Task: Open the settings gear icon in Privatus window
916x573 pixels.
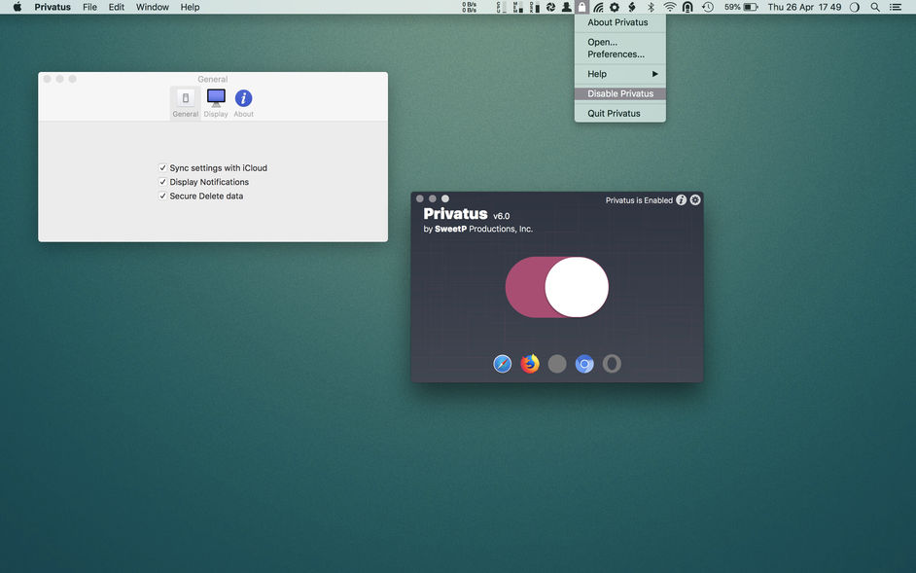Action: [x=695, y=200]
